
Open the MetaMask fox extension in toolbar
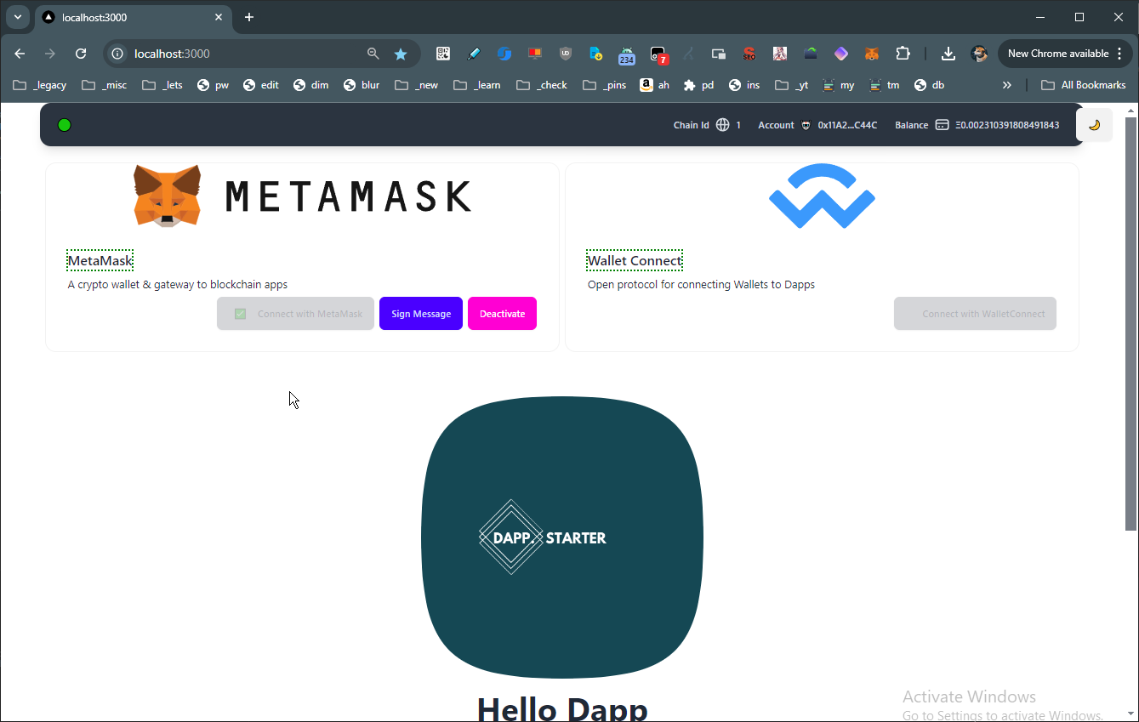click(872, 54)
